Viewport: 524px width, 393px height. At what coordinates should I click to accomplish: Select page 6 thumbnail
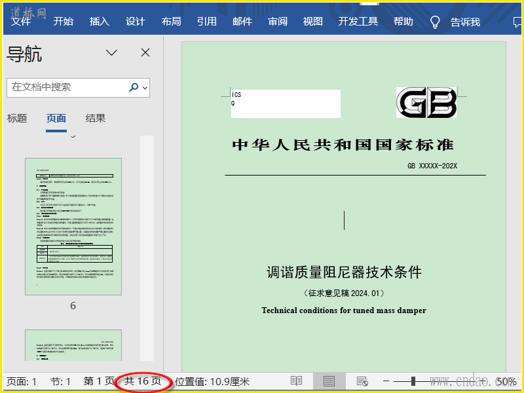pyautogui.click(x=73, y=227)
